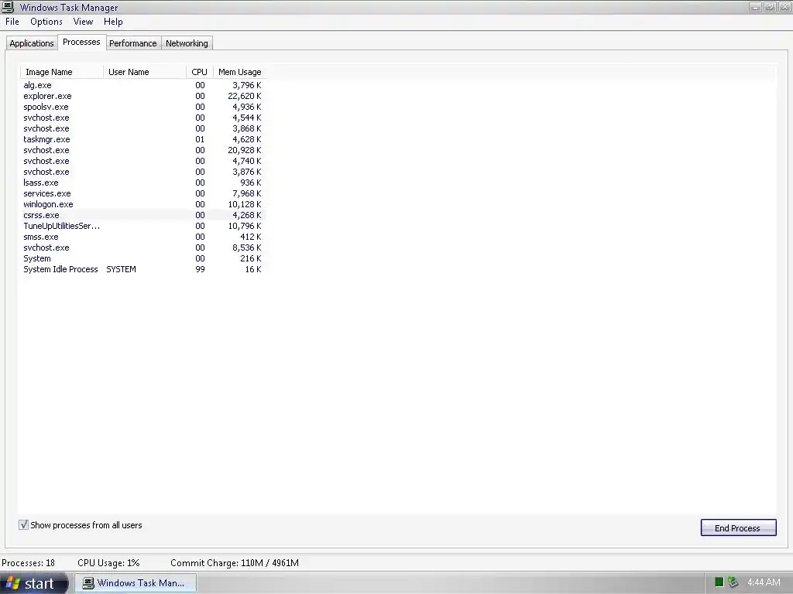The height and width of the screenshot is (594, 793).
Task: Click the SYSTEM user name cell
Action: click(x=121, y=269)
